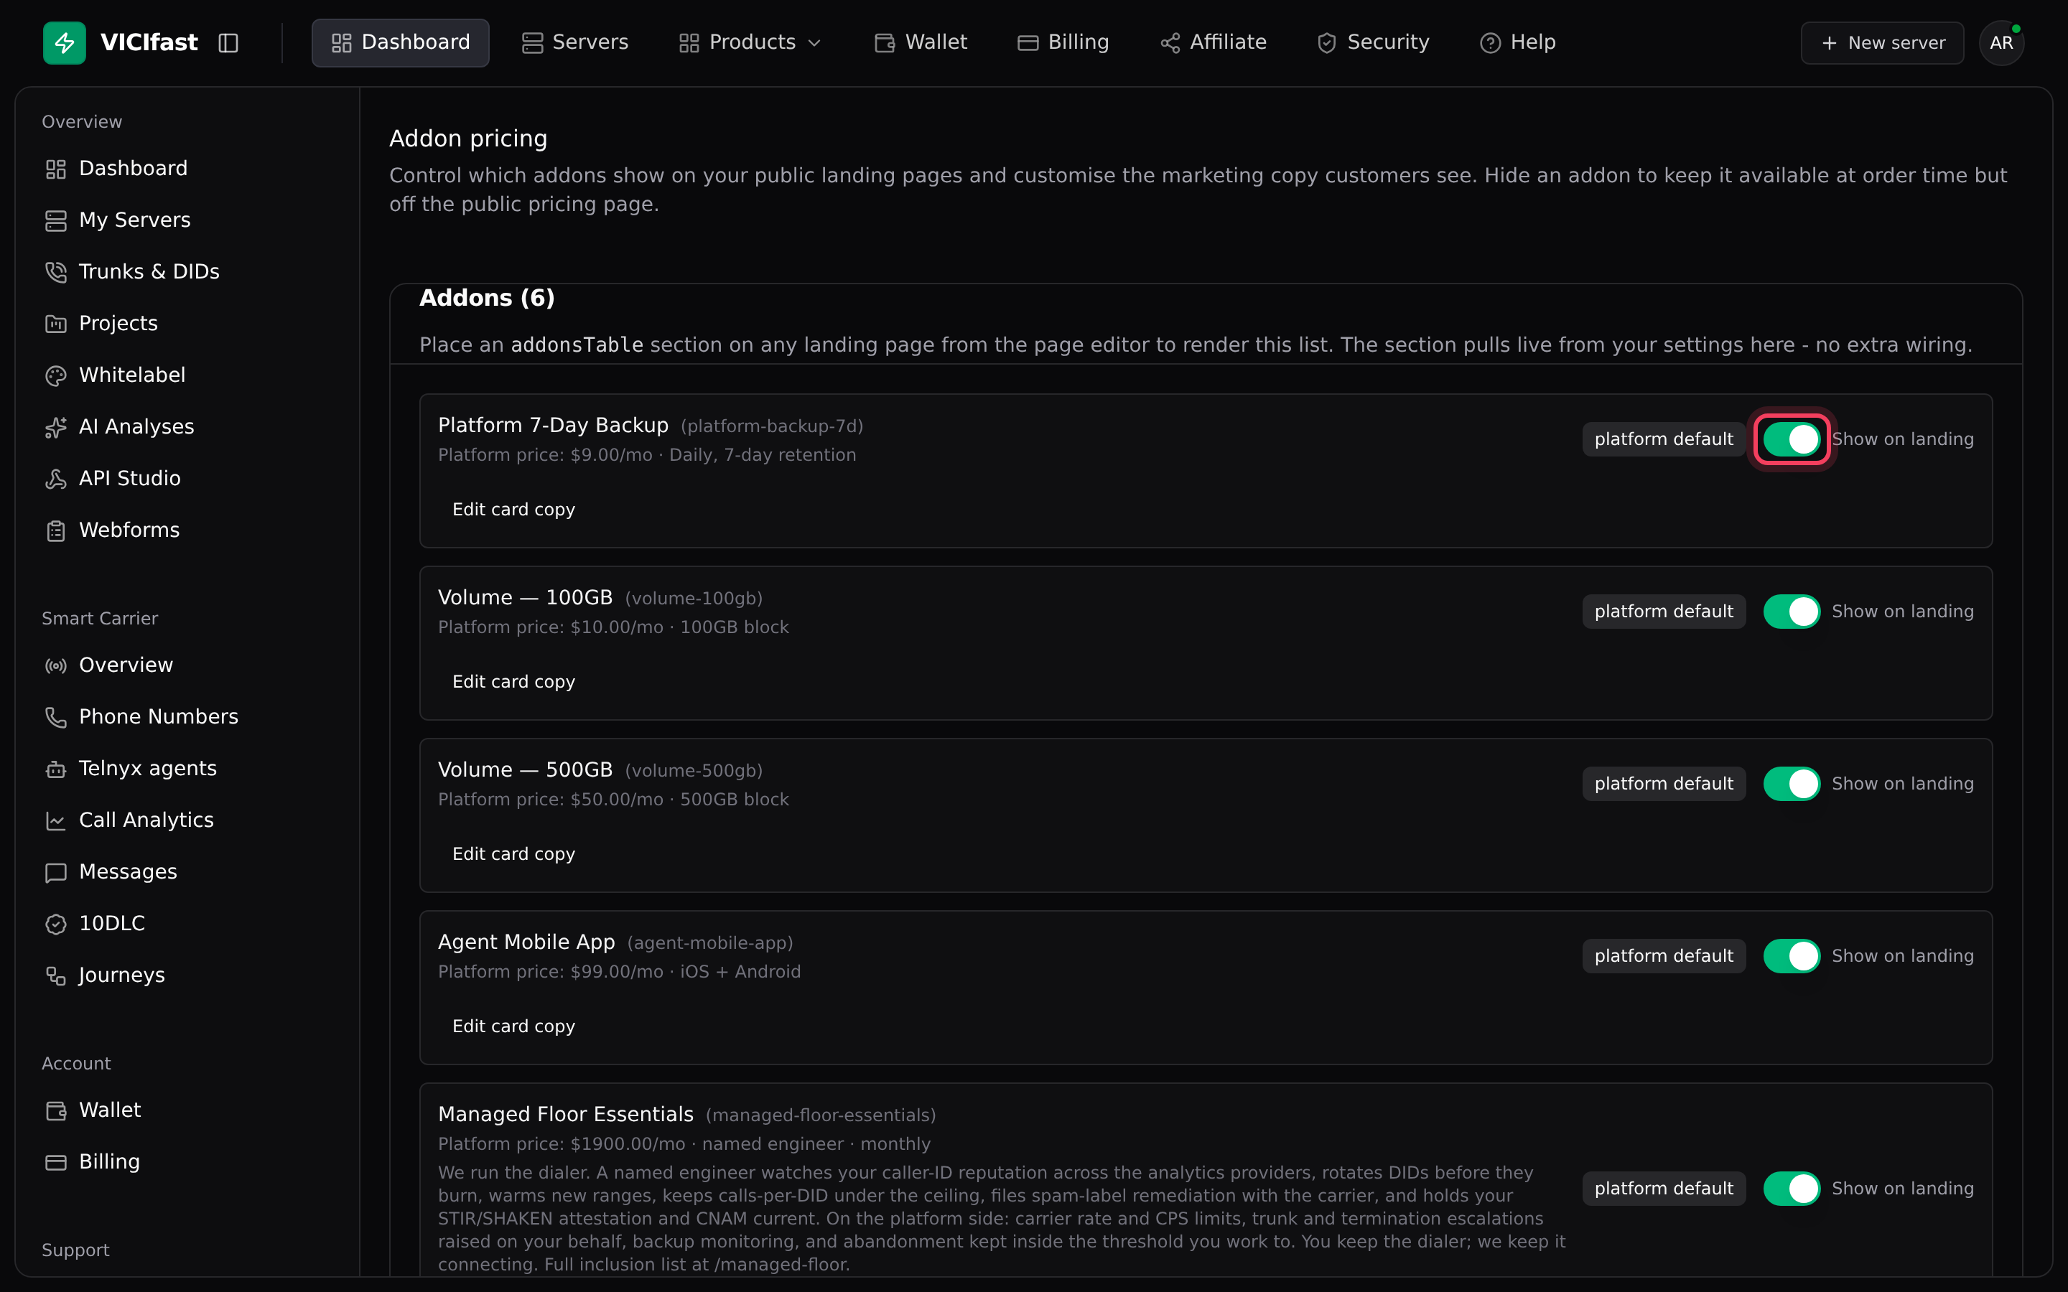Toggle Show on landing for Volume — 100GB
2068x1292 pixels.
(1791, 612)
